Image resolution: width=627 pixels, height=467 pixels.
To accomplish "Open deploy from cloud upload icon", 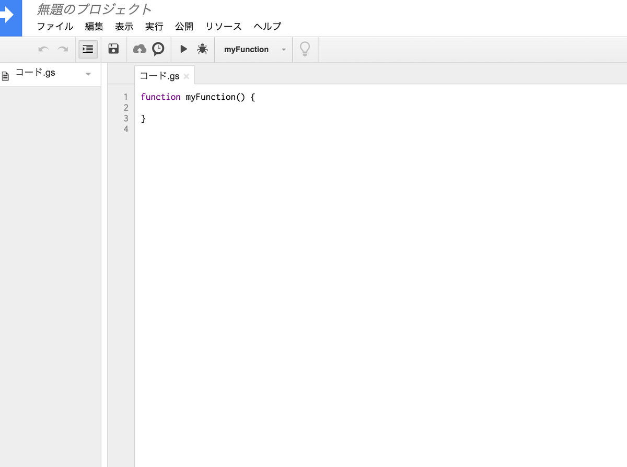I will [140, 49].
